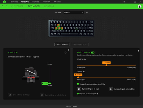This screenshot has height=108, width=143.
Task: Click the Select All Keys button
Action: [x=62, y=44]
